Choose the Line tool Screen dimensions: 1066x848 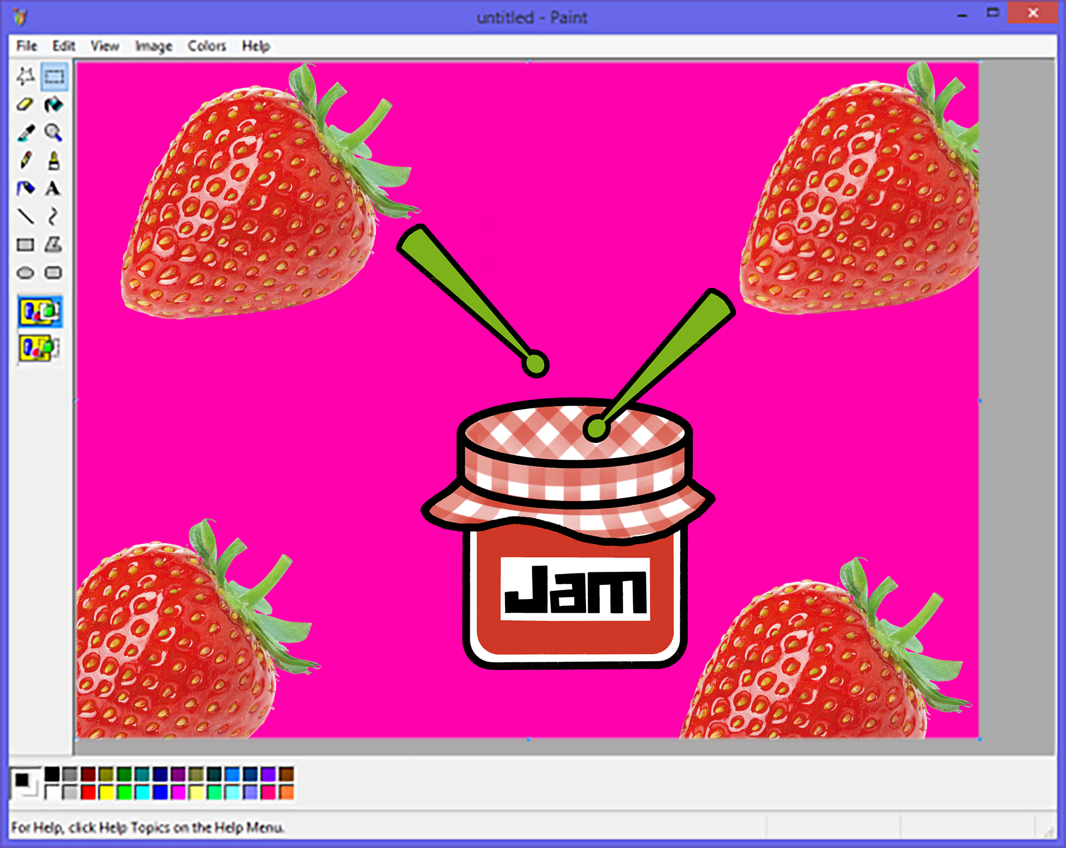26,217
